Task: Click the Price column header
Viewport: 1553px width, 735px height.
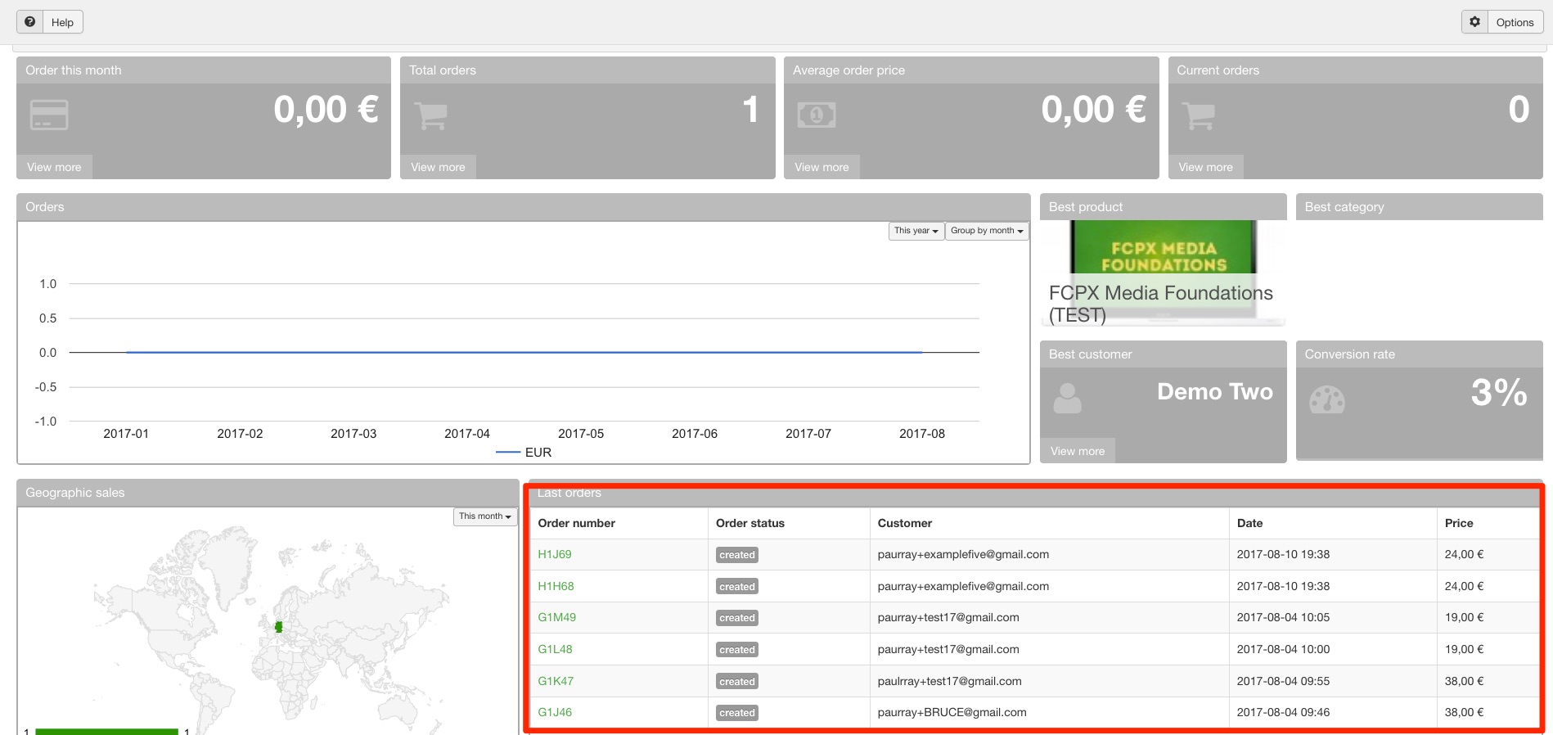Action: click(x=1459, y=523)
